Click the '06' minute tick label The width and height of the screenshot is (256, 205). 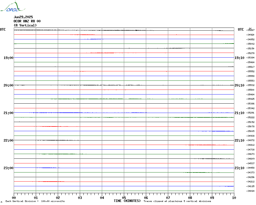(146, 198)
